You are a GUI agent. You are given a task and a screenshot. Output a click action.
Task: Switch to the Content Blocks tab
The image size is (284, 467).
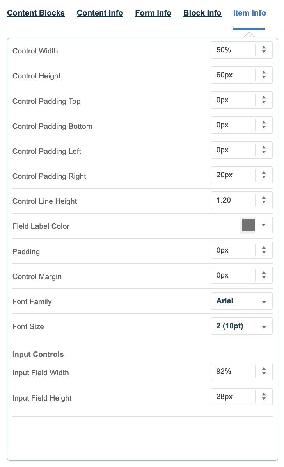point(36,13)
